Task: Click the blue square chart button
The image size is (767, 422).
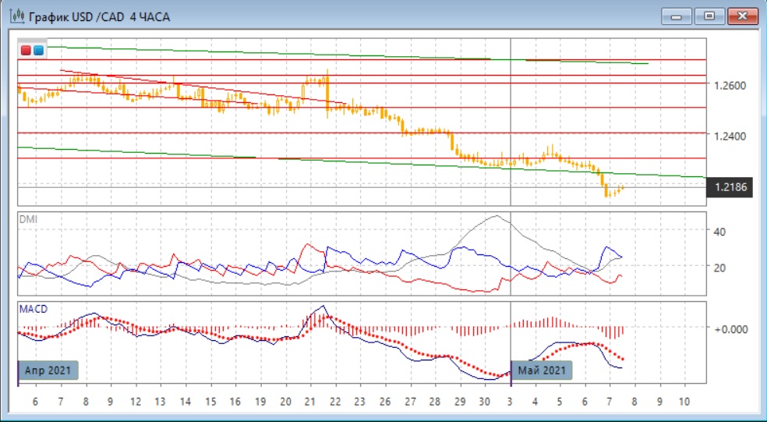Action: click(x=38, y=51)
